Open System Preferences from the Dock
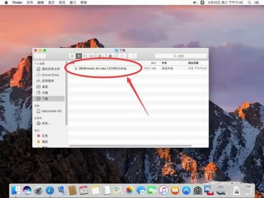This screenshot has width=264, height=198. (197, 190)
